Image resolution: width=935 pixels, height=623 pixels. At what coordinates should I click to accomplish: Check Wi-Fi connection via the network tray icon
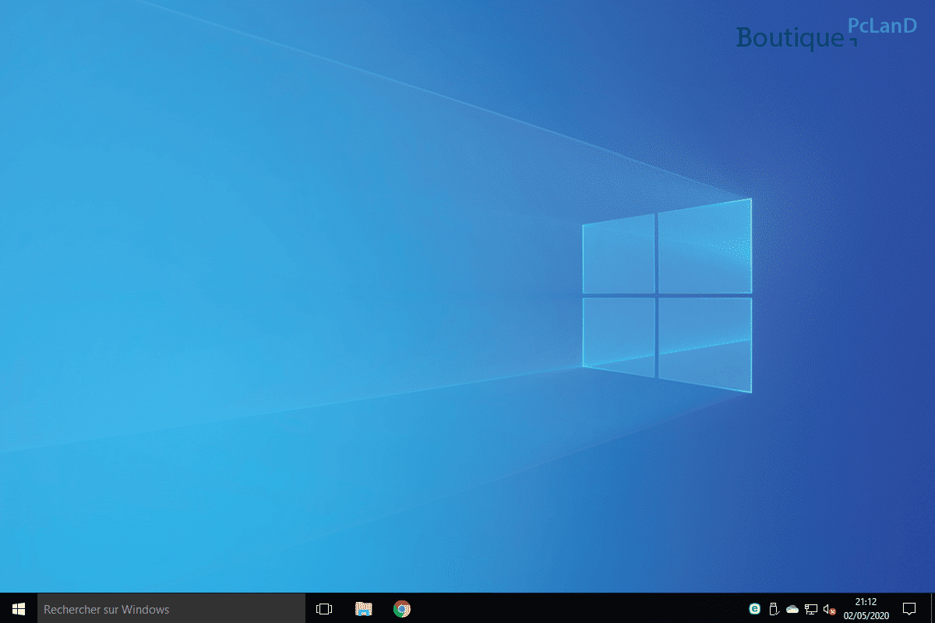point(810,607)
